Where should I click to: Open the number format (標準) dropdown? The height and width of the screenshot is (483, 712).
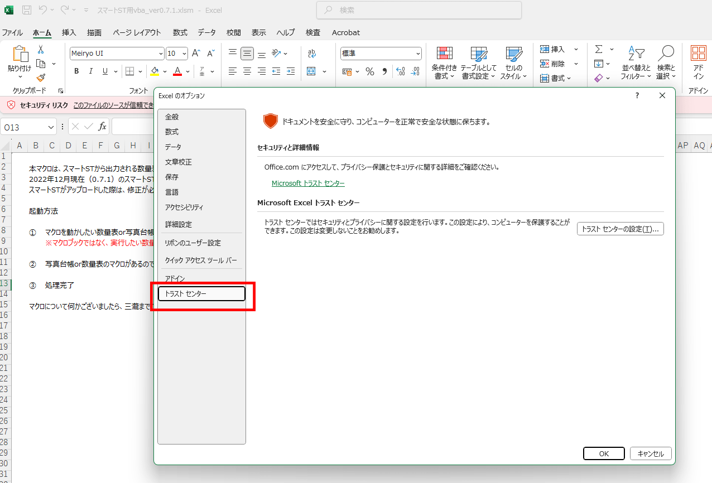click(418, 54)
